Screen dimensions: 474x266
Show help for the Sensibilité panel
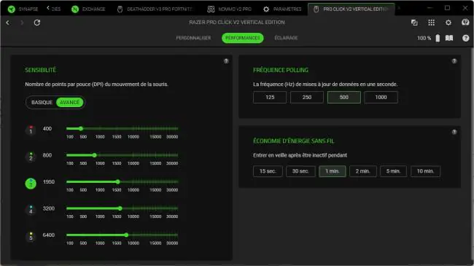point(226,61)
